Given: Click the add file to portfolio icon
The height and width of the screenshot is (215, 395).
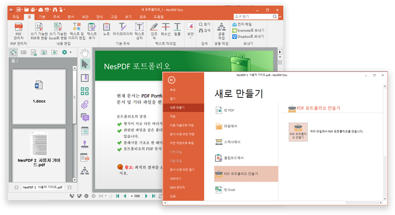Looking at the screenshot, I should [33, 52].
